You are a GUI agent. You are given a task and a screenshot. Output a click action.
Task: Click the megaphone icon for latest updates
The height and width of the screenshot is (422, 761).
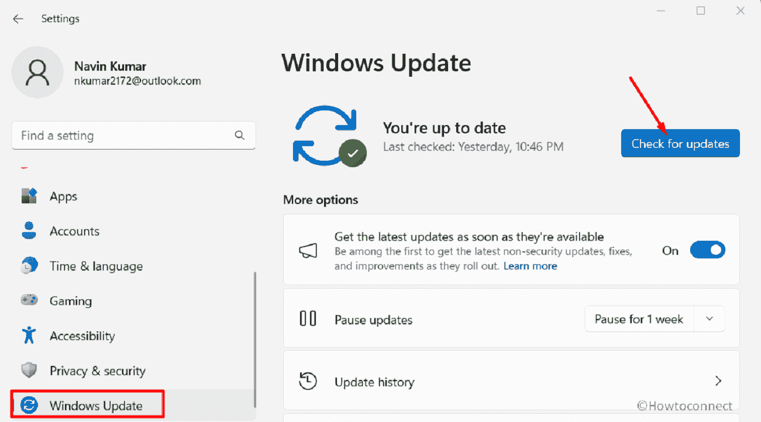(308, 251)
